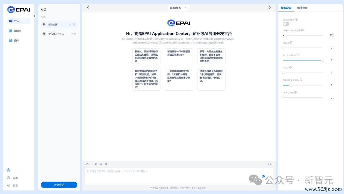
Task: Click the EPAI logo in the sidebar
Action: point(19,10)
